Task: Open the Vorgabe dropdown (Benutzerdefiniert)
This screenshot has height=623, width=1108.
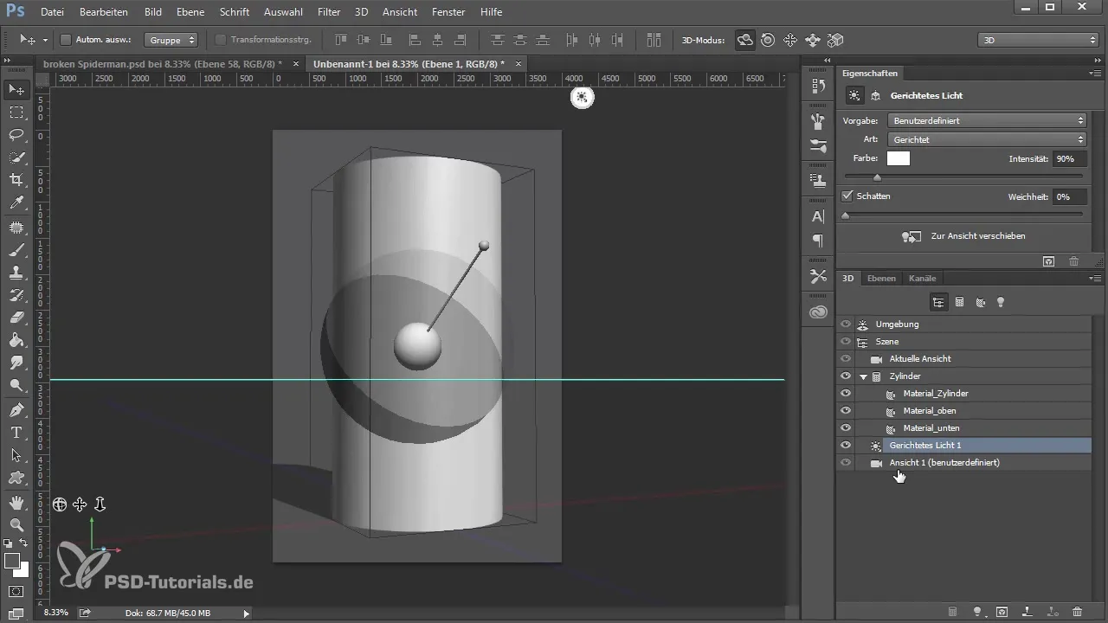Action: tap(987, 121)
